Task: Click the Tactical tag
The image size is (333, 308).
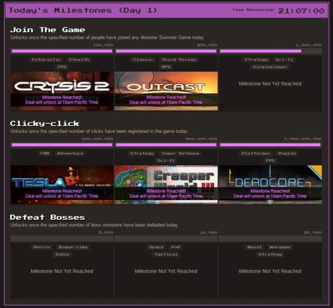Action: 166,255
